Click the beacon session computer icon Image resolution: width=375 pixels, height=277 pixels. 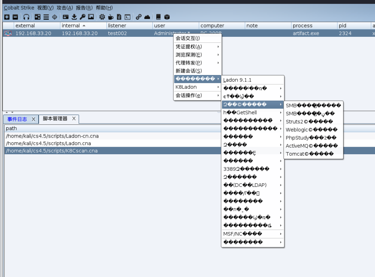[8, 33]
